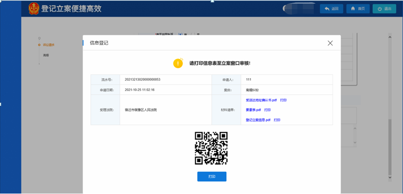Click the scrollbar up arrow
This screenshot has height=194, width=403.
(390, 36)
